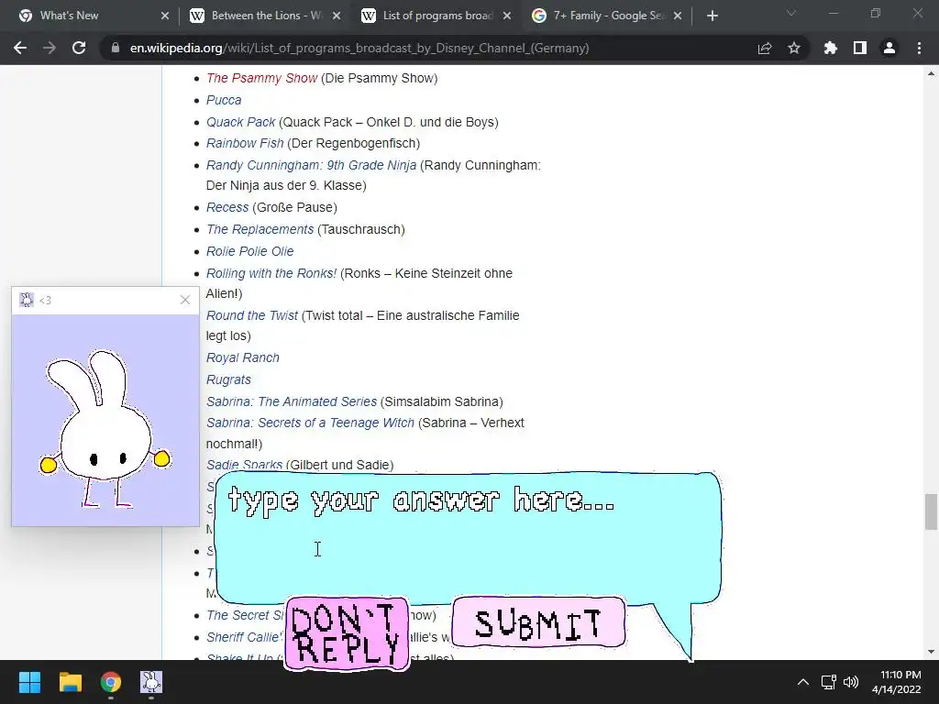Close the What's New tab

click(165, 16)
